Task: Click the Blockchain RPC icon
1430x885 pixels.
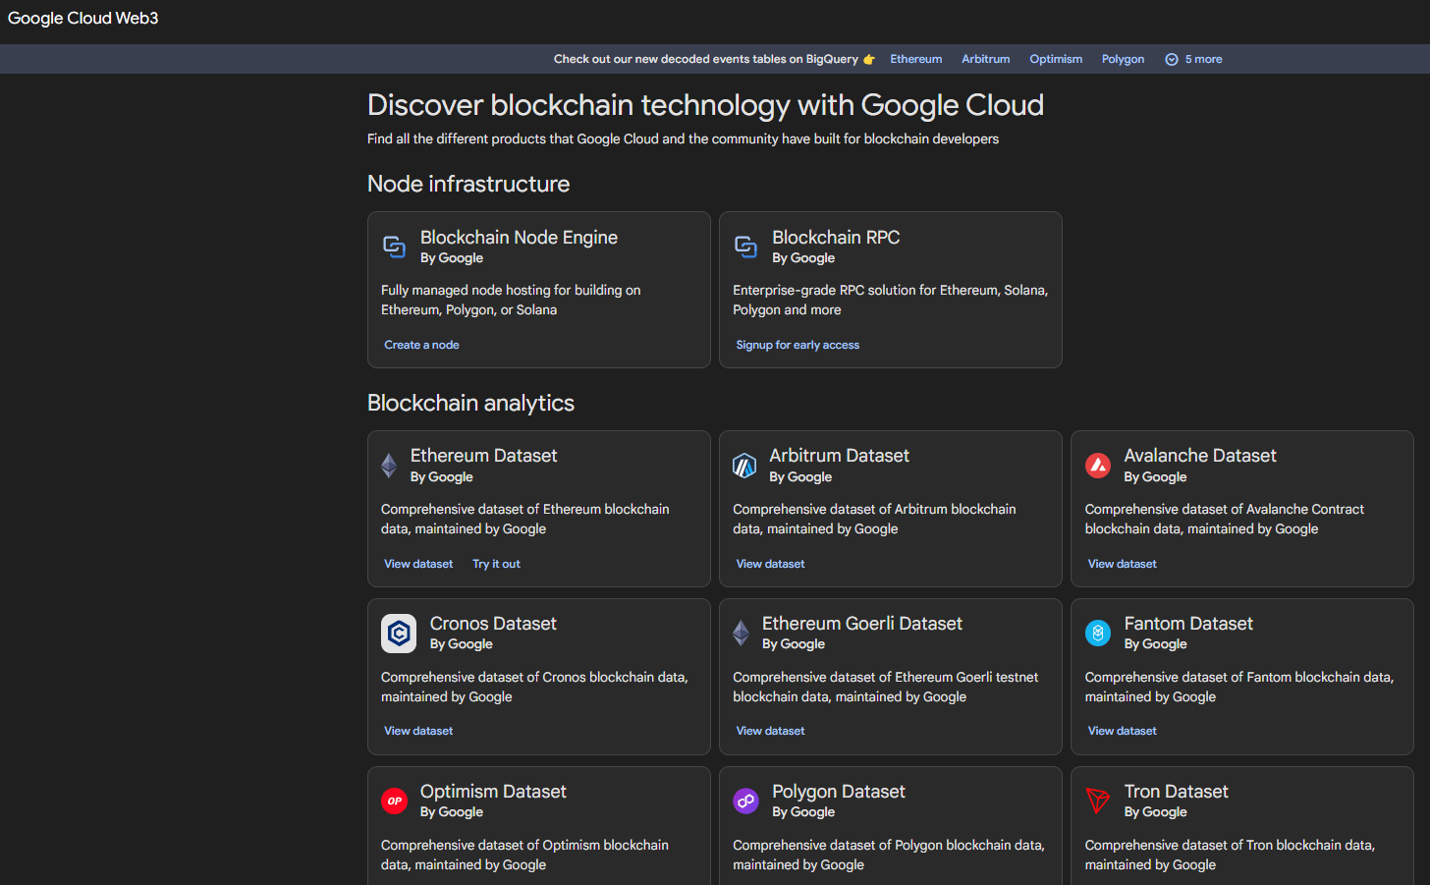Action: coord(746,247)
